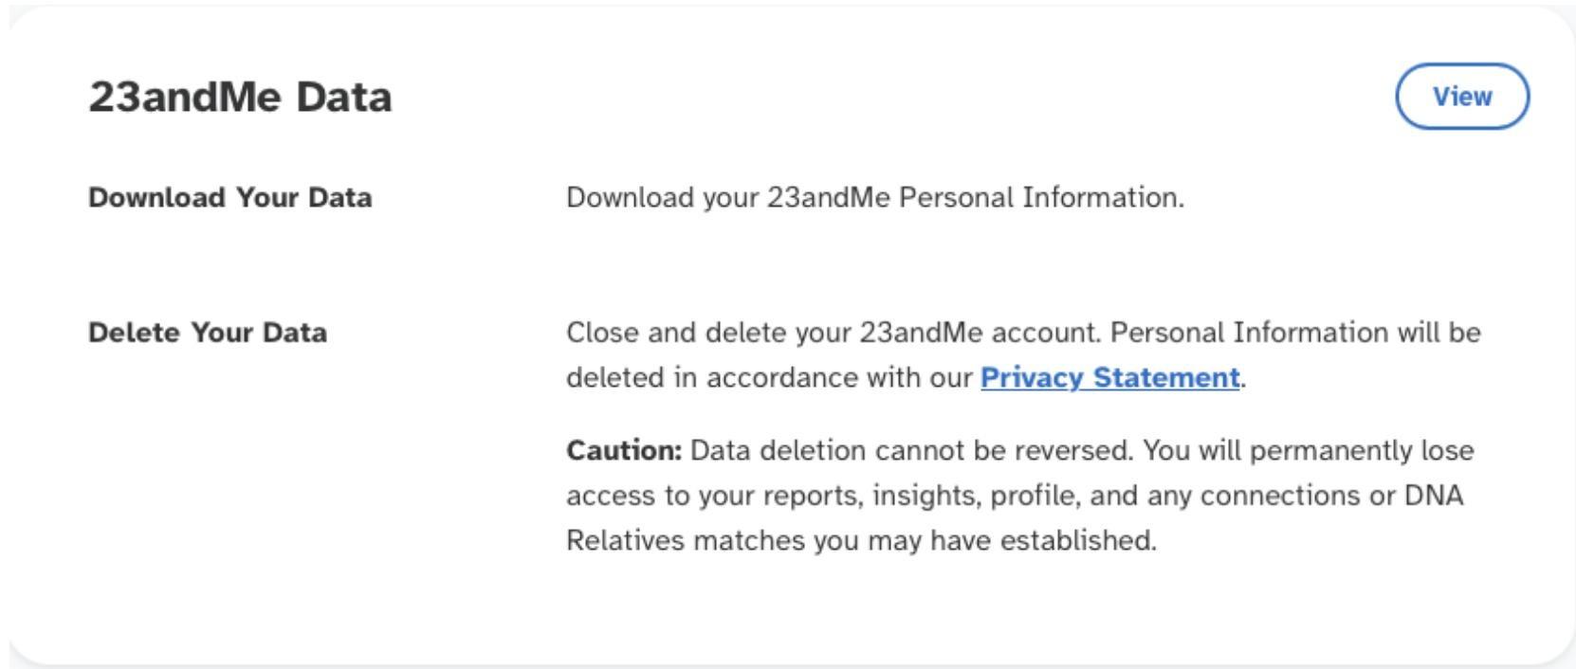Open the Privacy Statement link

1109,378
